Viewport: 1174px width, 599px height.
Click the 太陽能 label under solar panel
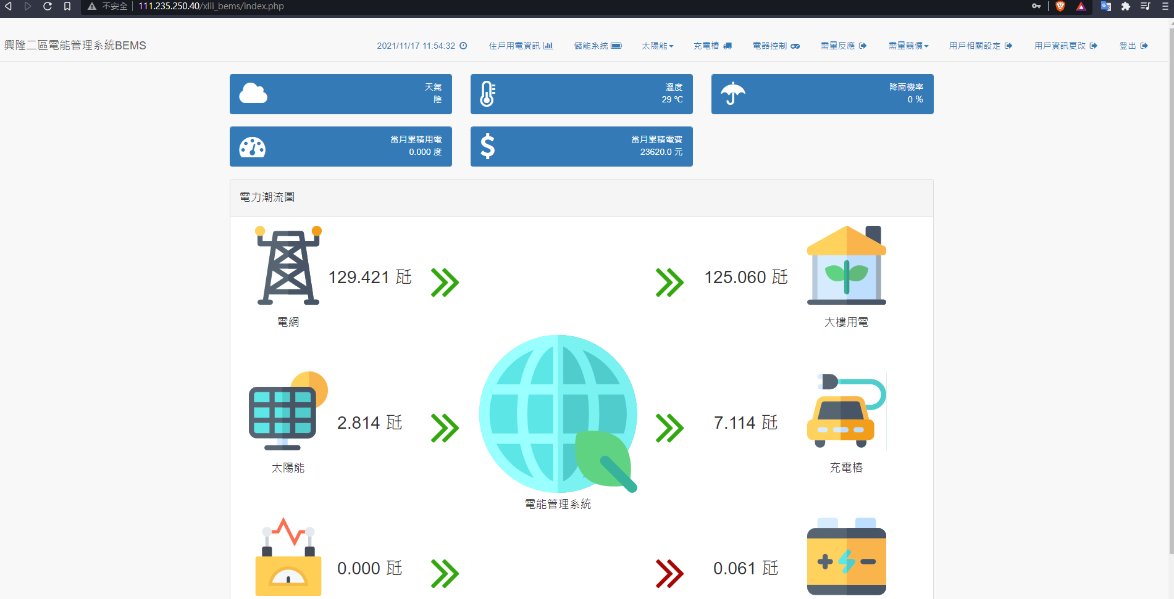click(x=288, y=468)
